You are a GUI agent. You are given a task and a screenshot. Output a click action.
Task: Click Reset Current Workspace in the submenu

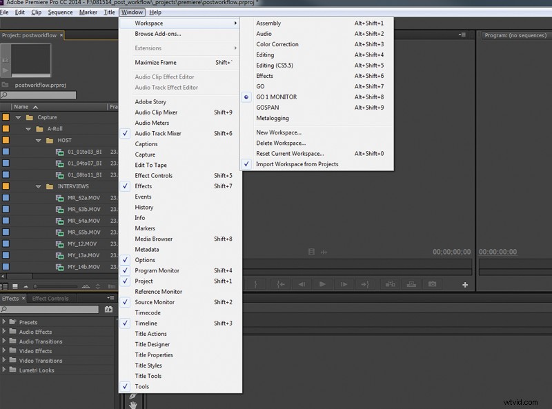click(x=290, y=153)
